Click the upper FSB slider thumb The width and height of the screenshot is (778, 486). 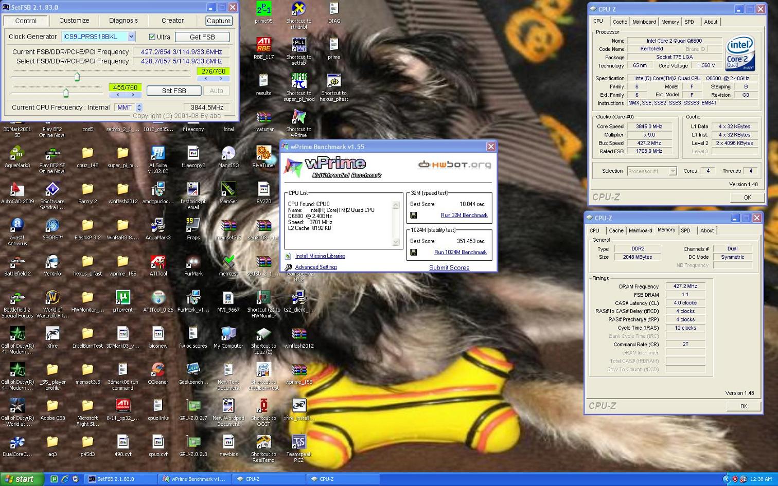pyautogui.click(x=77, y=77)
